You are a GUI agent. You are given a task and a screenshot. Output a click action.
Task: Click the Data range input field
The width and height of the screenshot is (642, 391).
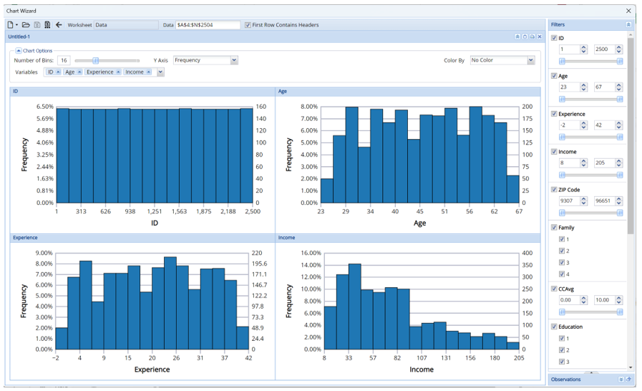coord(208,25)
